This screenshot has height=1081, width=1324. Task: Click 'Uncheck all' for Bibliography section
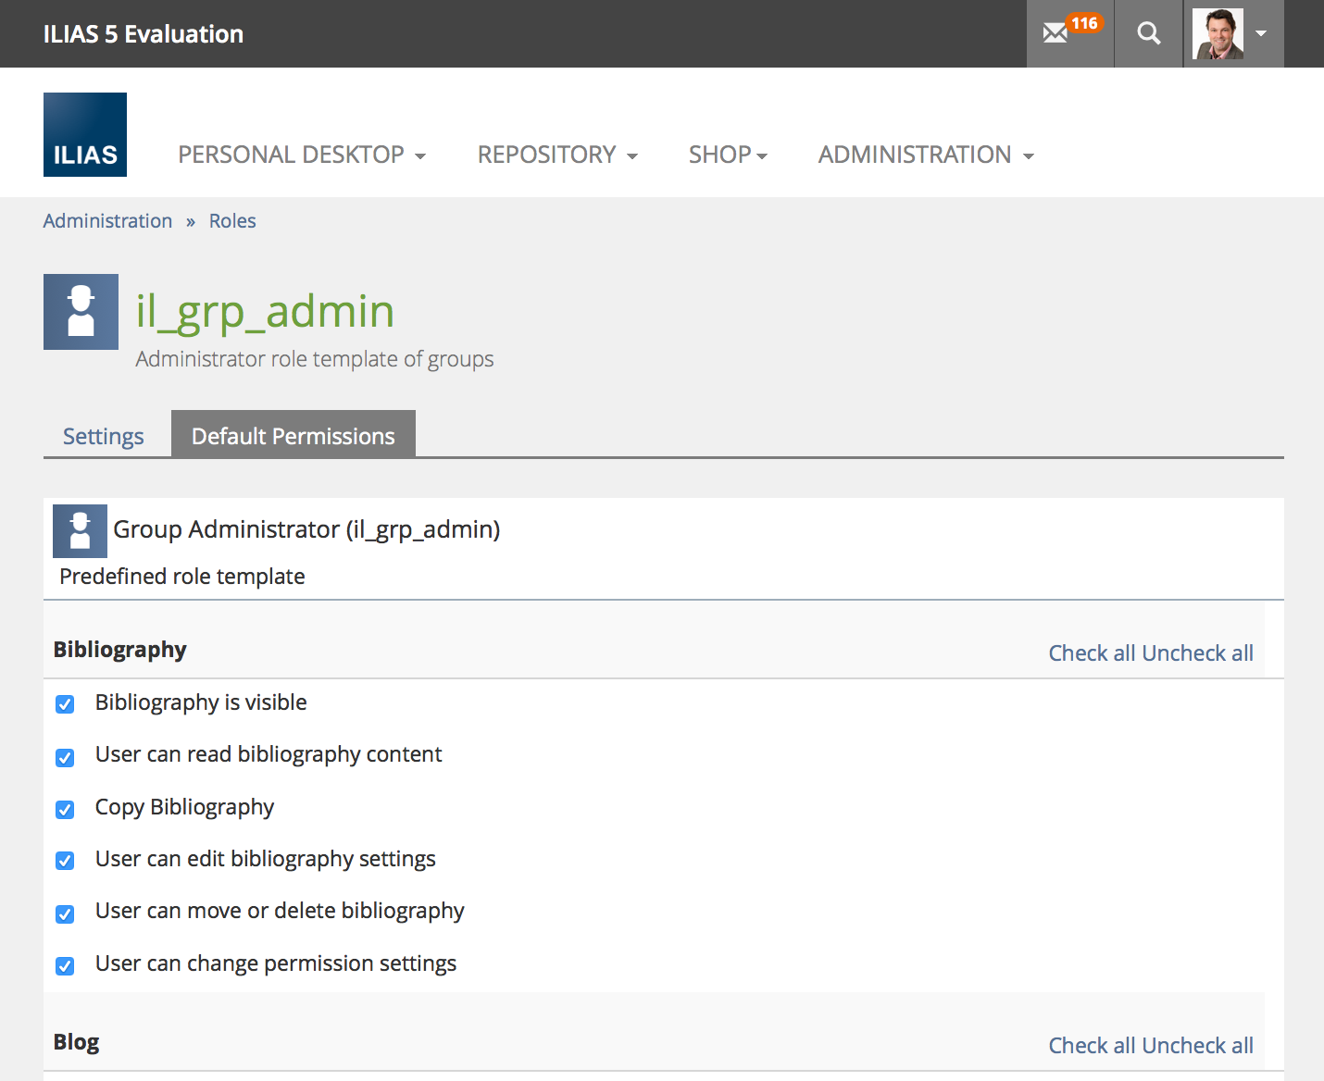click(x=1197, y=653)
